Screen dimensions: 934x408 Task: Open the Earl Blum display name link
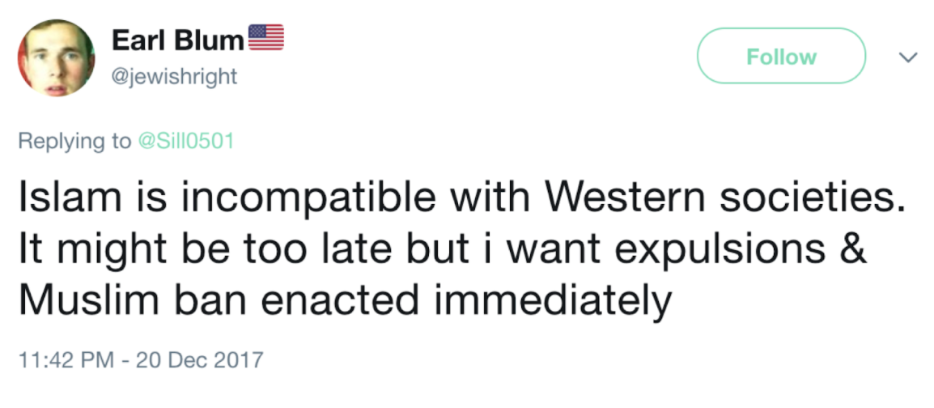177,40
